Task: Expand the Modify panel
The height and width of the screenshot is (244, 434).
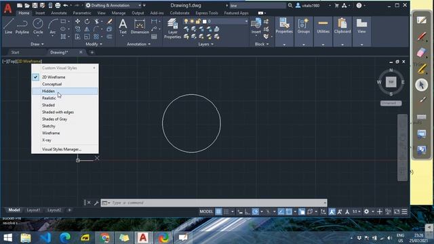Action: [x=94, y=44]
